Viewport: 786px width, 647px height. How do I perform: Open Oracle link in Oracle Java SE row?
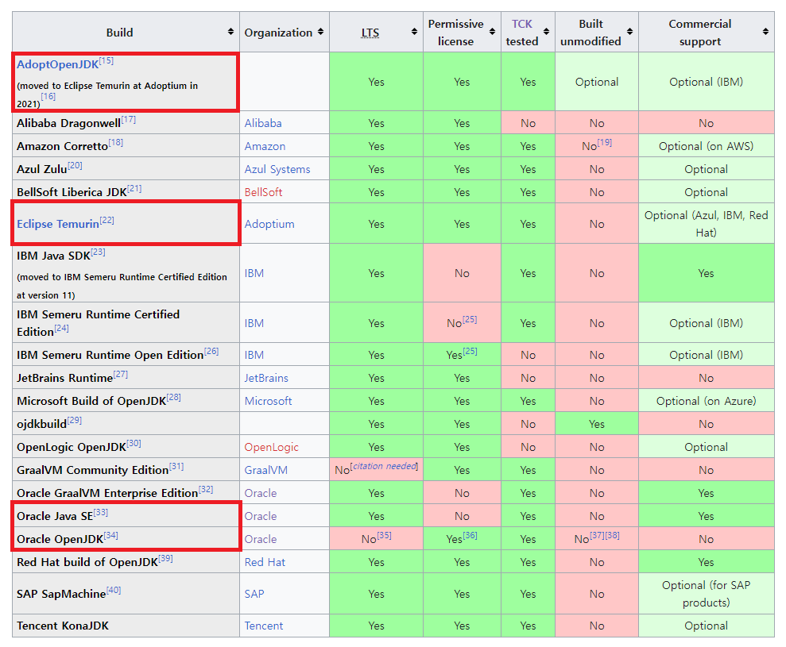(x=261, y=516)
